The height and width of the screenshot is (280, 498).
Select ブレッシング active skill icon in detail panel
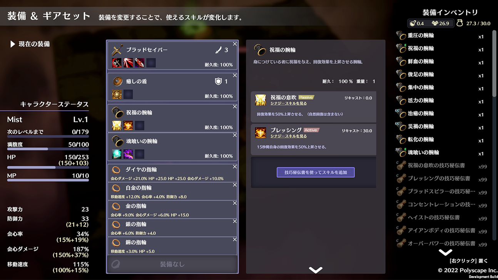click(x=261, y=133)
